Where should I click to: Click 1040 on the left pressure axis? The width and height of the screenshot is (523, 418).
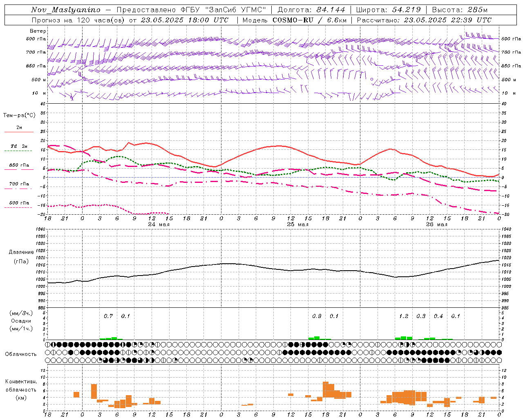pyautogui.click(x=40, y=229)
